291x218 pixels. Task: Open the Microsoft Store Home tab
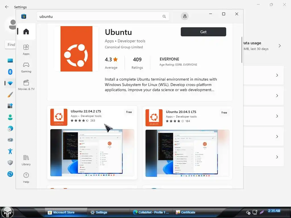click(x=26, y=32)
